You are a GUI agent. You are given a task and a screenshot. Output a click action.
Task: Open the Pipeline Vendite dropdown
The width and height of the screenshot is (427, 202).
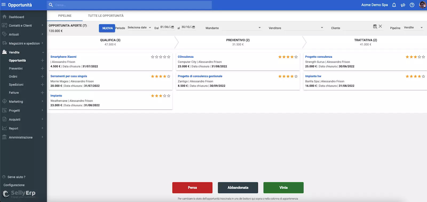pyautogui.click(x=413, y=28)
